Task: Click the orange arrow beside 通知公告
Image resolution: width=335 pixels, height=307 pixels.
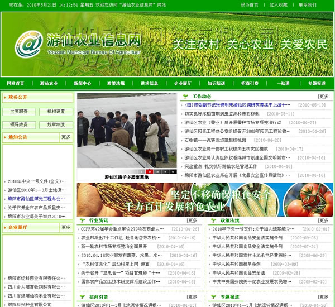Action: coord(5,137)
